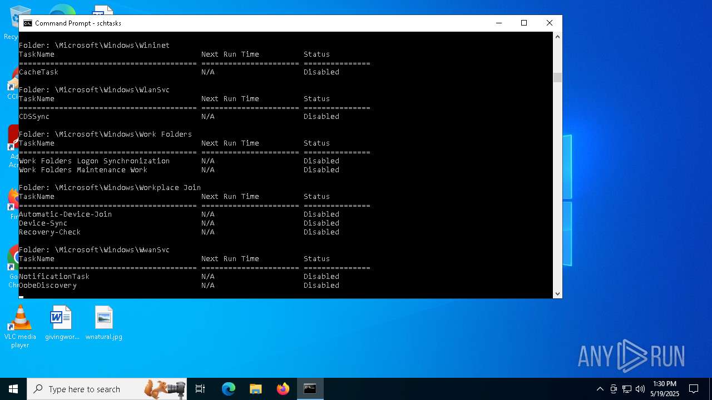Click the CDSSync task name
This screenshot has height=400, width=712.
tap(34, 117)
